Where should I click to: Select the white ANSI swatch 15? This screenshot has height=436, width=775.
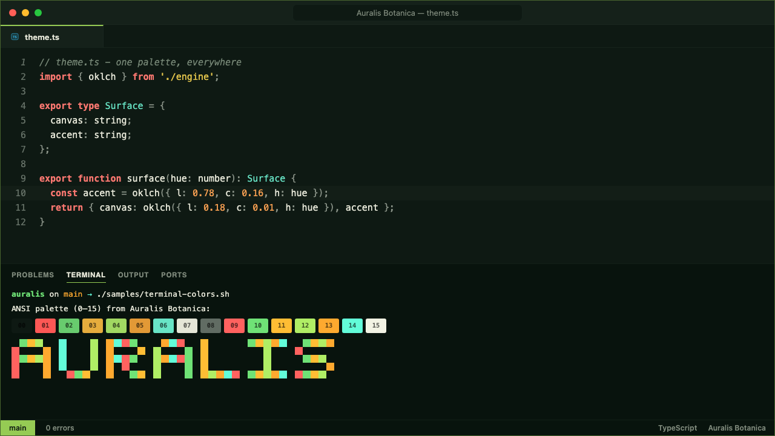coord(376,326)
